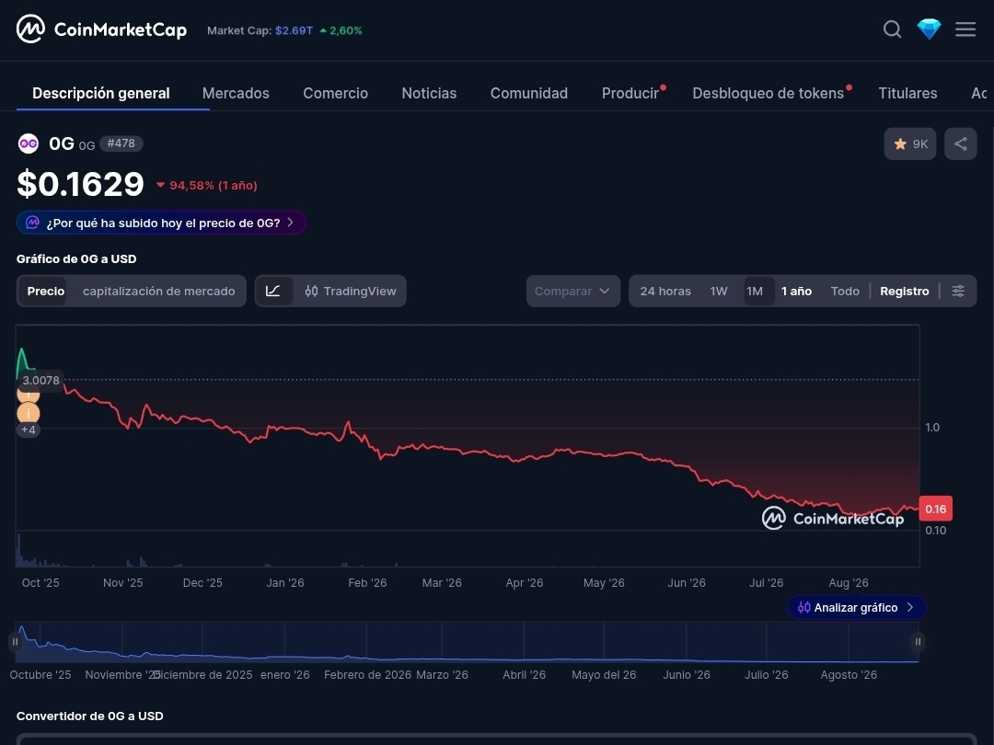
Task: Switch to Titulares tab
Action: coord(907,93)
